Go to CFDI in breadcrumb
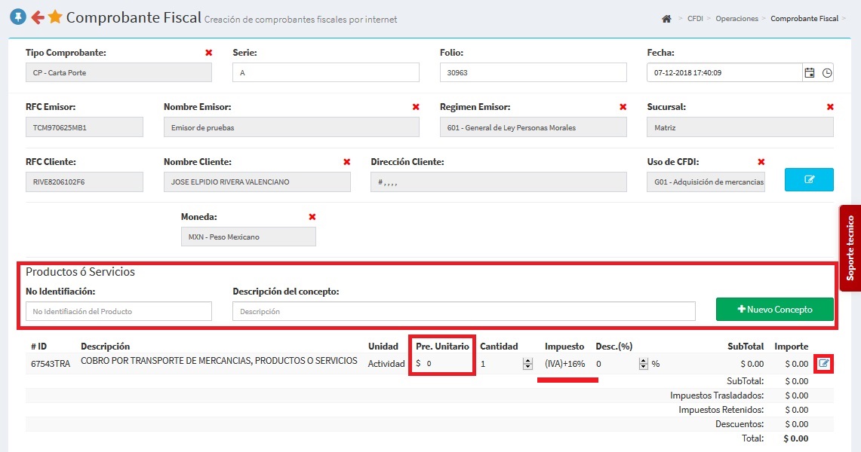 pos(695,19)
